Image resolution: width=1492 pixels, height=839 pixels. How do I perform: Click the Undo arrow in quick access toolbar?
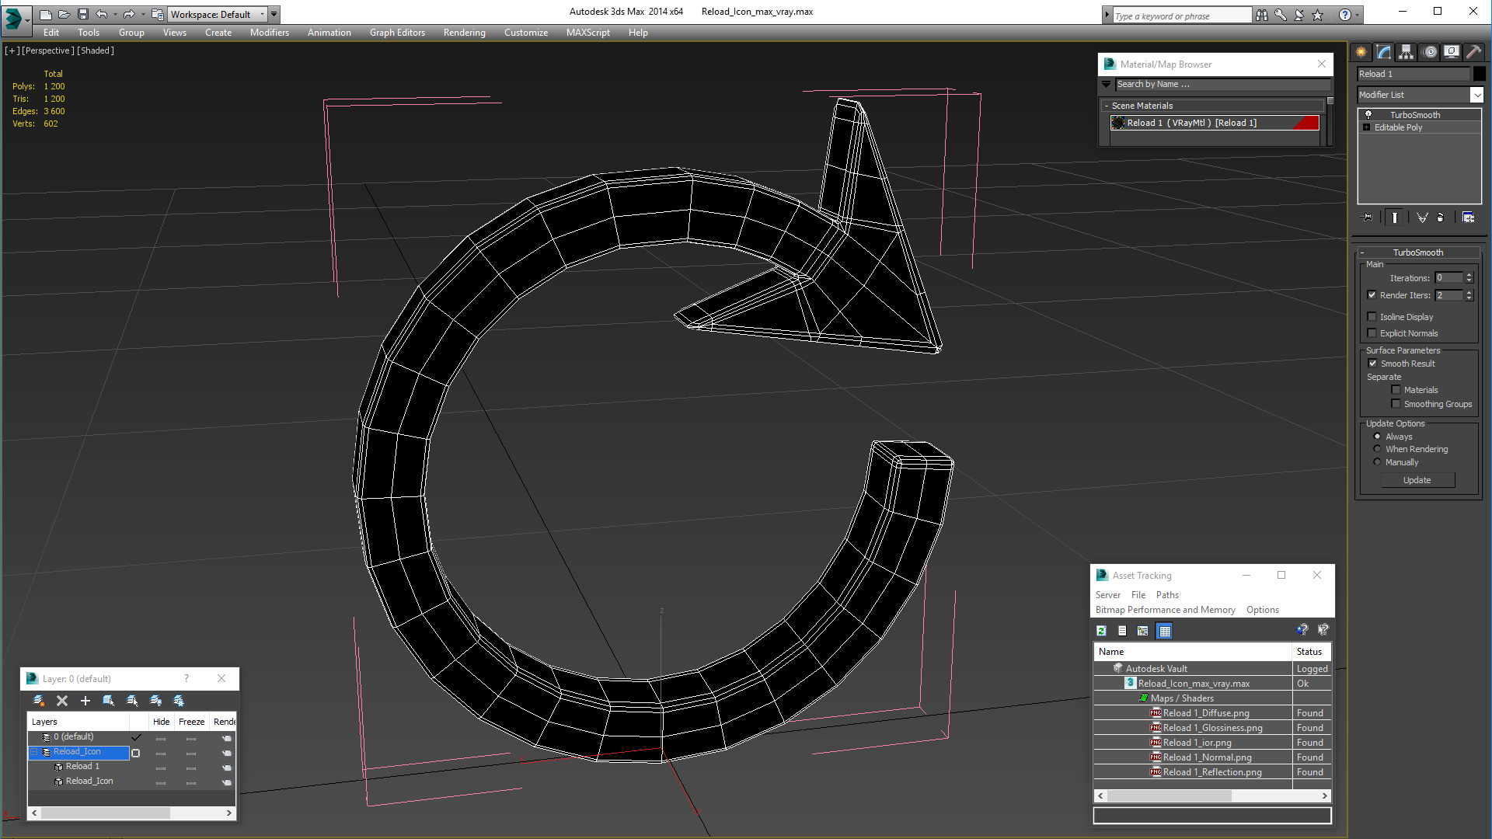pyautogui.click(x=102, y=14)
